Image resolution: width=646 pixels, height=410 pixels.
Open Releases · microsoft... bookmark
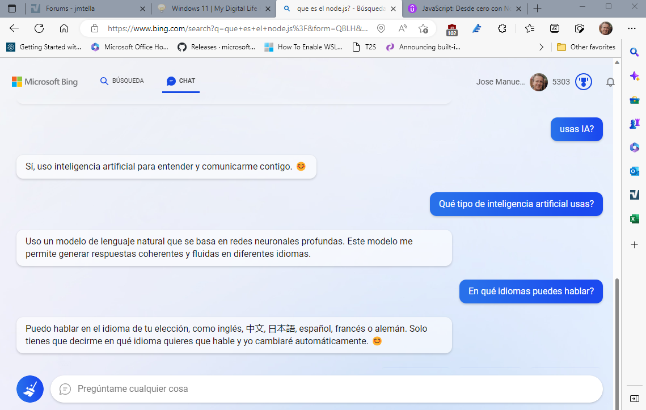216,47
